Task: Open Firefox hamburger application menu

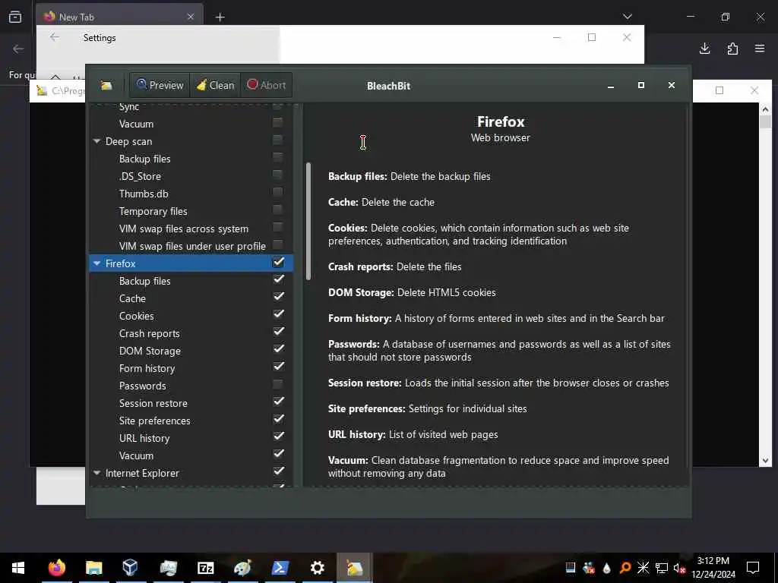Action: 760,49
